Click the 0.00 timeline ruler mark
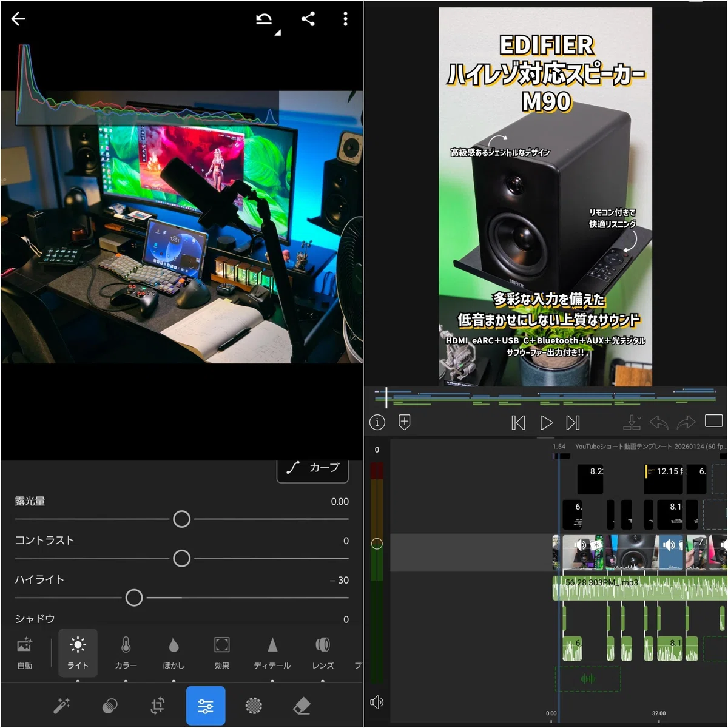 tap(551, 713)
